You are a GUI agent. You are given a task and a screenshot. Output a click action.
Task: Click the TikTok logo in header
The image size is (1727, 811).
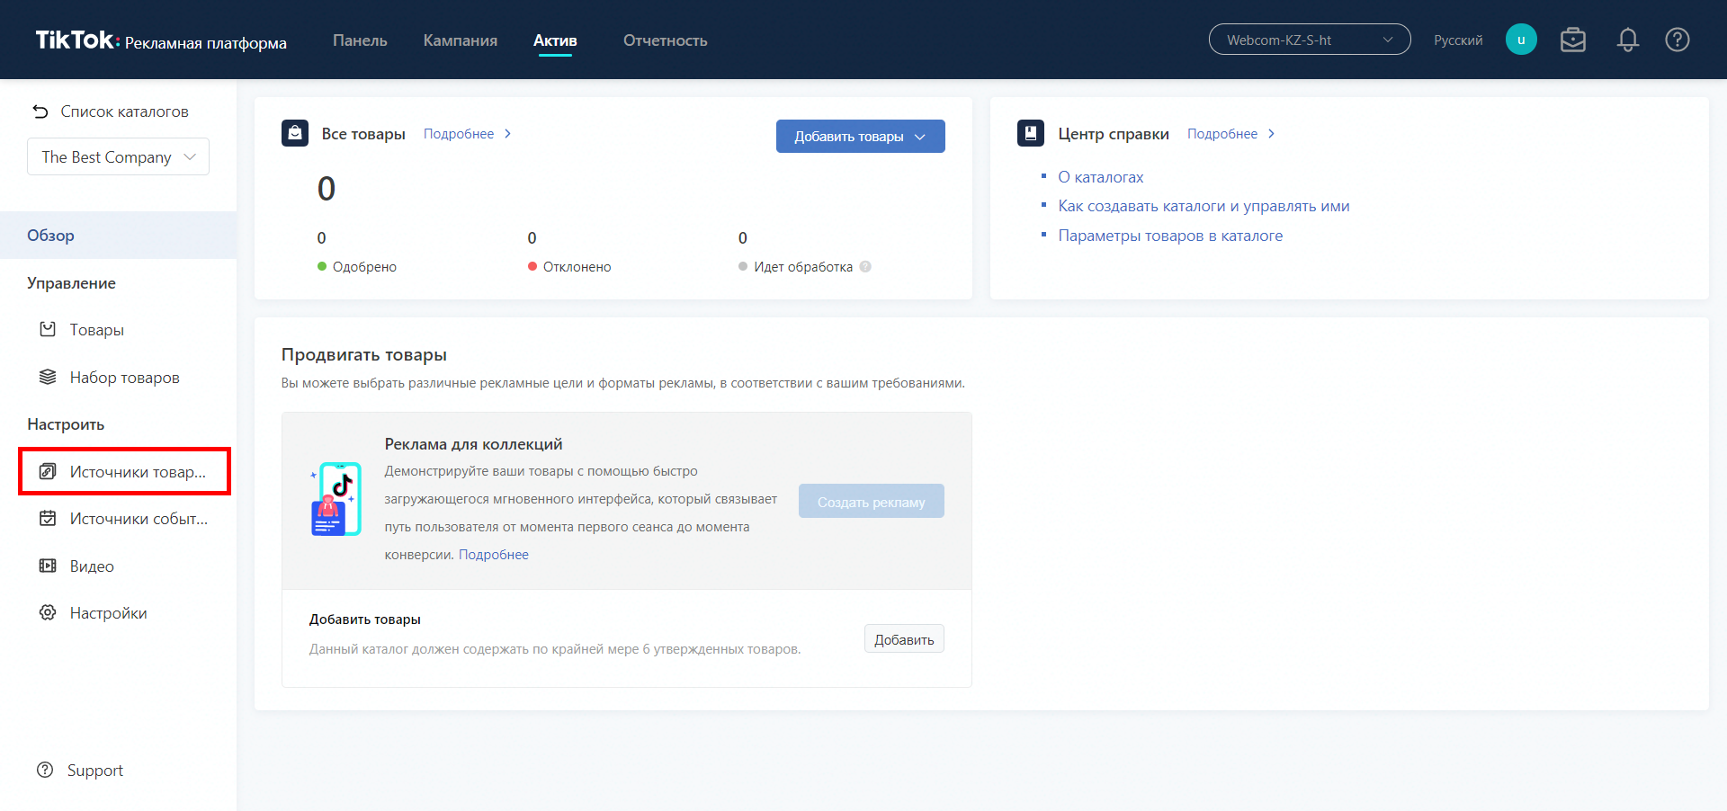(76, 40)
